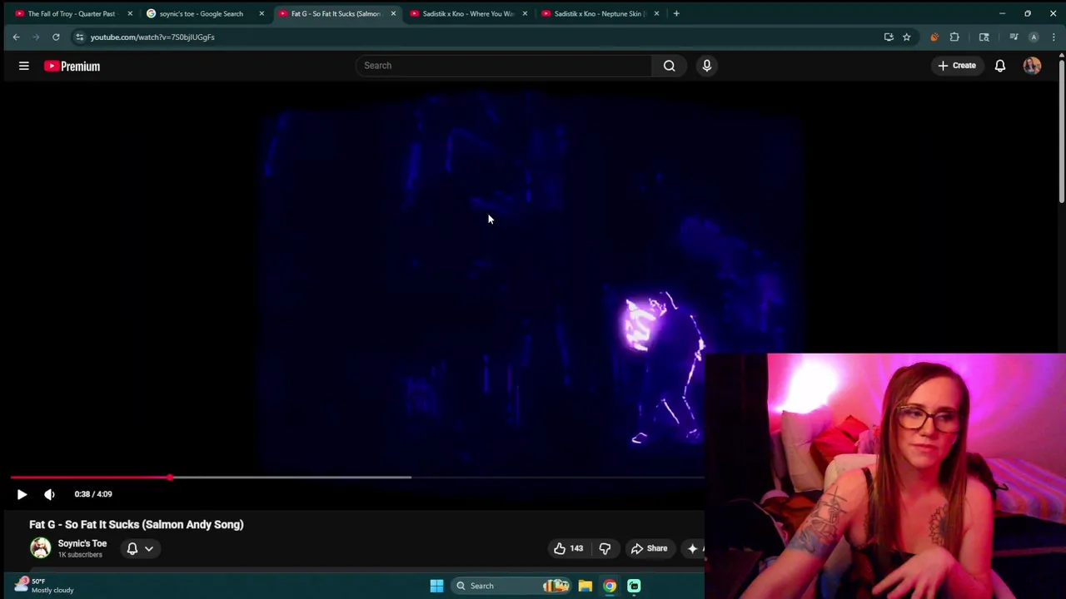Switch to soynic's toe Google Search tab
The width and height of the screenshot is (1066, 599).
click(201, 13)
